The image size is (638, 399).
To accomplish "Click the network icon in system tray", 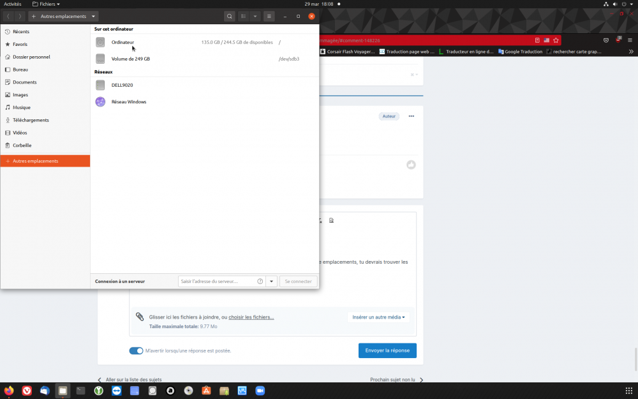I will (606, 4).
